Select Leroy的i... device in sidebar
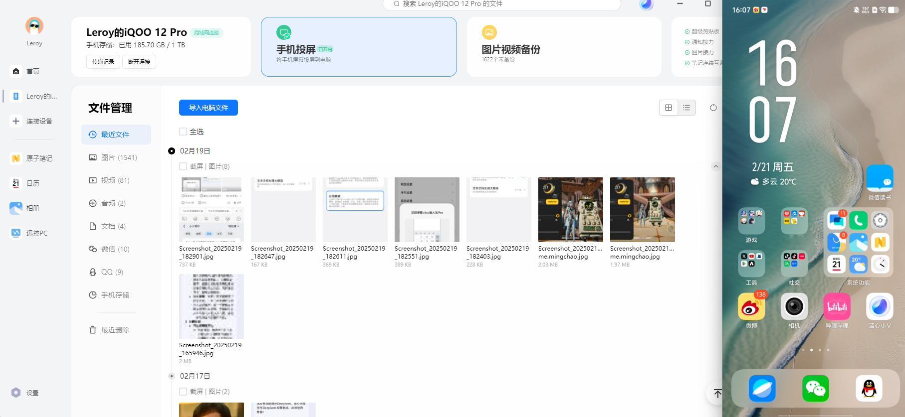The height and width of the screenshot is (417, 905). point(34,96)
